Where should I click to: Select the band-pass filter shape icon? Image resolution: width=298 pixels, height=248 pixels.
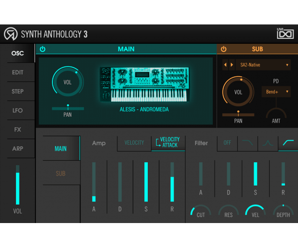point(268,143)
